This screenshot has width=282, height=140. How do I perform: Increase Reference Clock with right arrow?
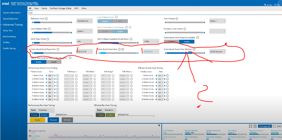click(x=72, y=22)
